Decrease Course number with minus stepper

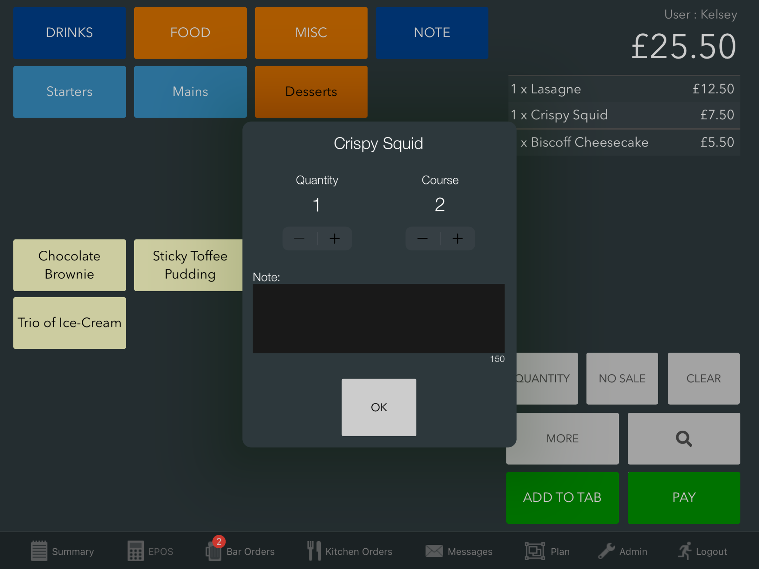pyautogui.click(x=423, y=239)
